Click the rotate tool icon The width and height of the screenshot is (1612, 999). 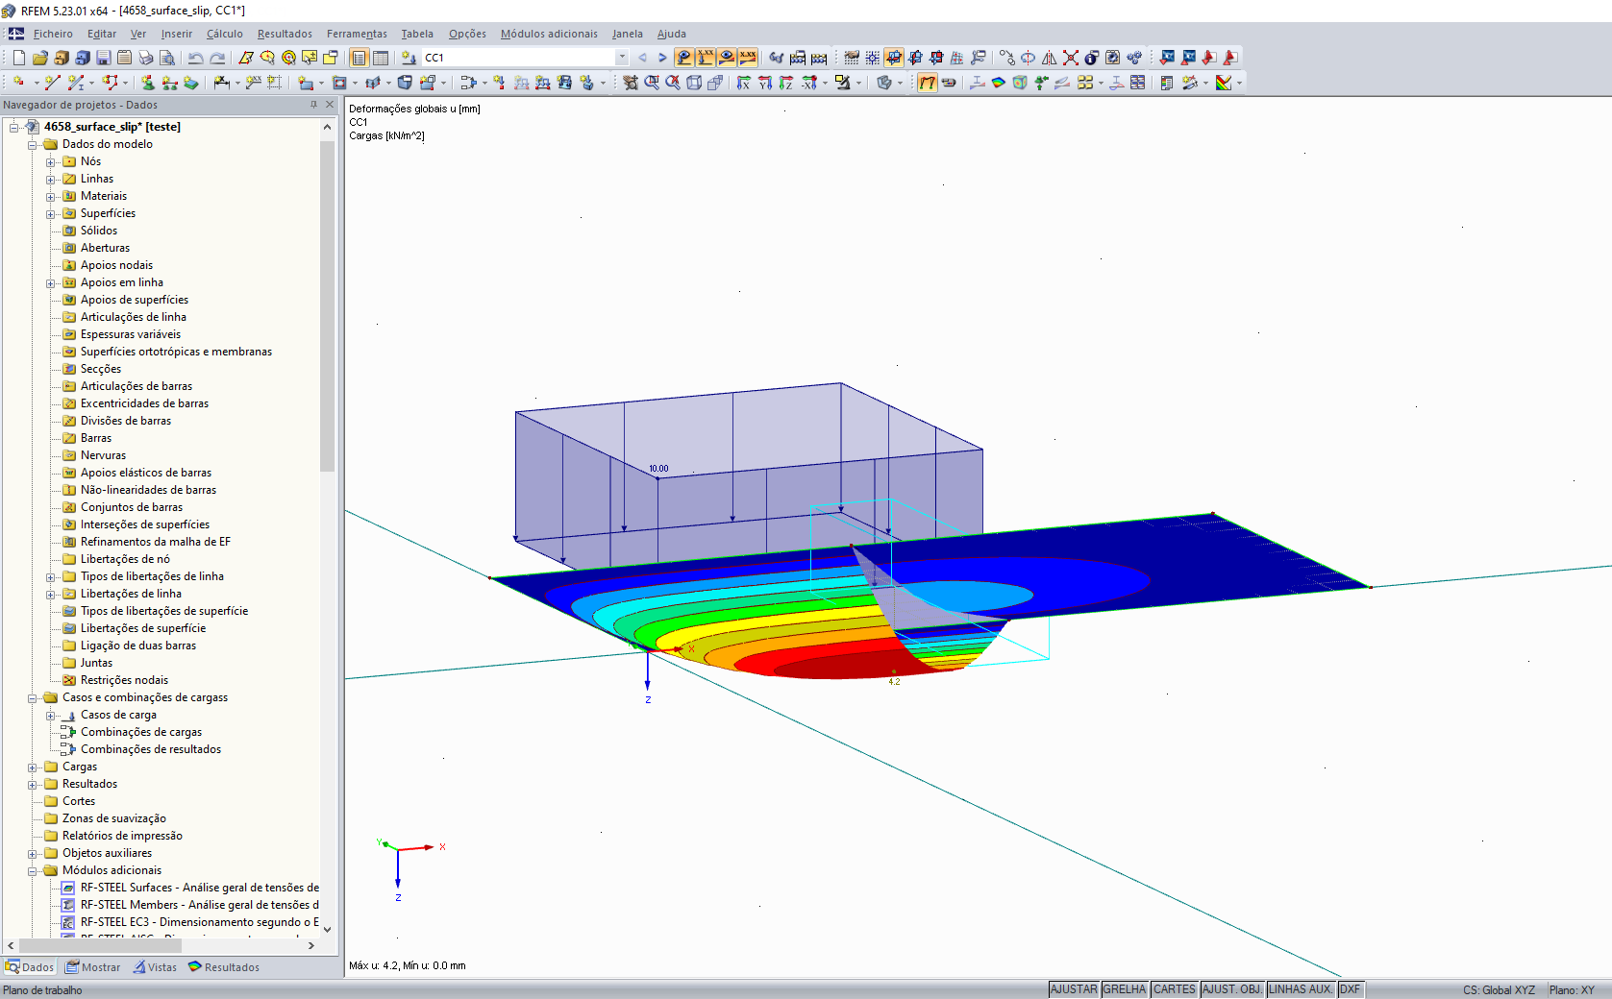point(1029,58)
